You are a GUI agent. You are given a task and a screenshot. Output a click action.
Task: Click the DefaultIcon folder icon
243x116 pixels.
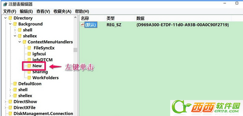[15, 84]
